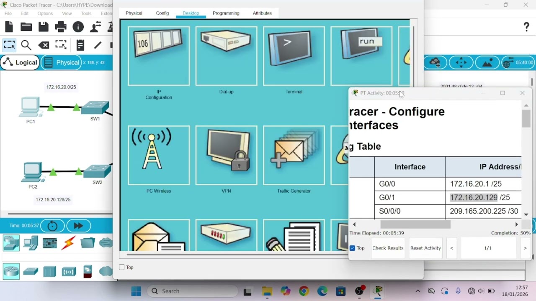Select End Devices category
This screenshot has width=536, height=301.
[31, 243]
